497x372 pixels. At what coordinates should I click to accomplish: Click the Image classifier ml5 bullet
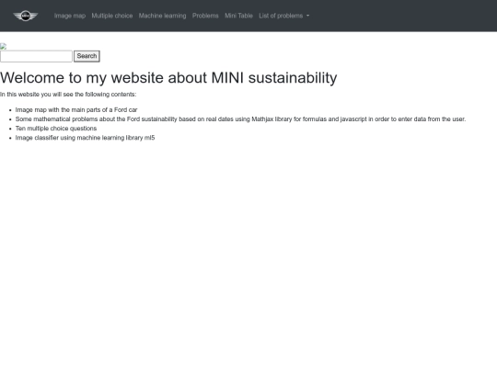pyautogui.click(x=85, y=138)
